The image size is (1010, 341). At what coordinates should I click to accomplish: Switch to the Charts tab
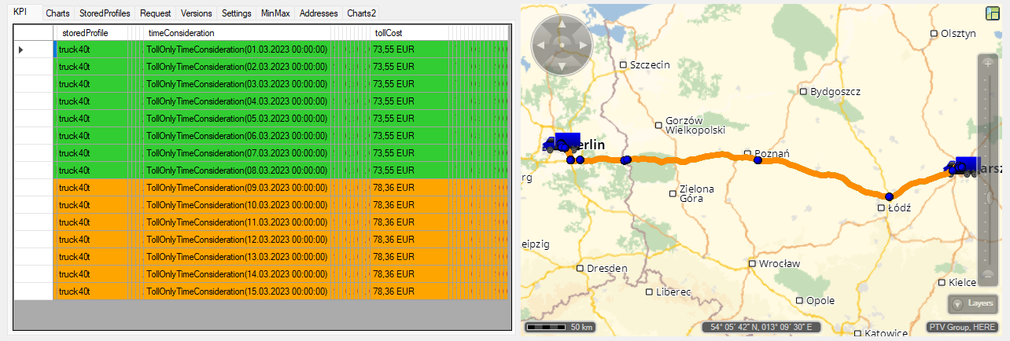click(57, 13)
